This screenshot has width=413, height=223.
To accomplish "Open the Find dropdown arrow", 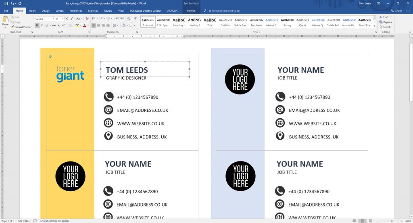I will click(391, 17).
